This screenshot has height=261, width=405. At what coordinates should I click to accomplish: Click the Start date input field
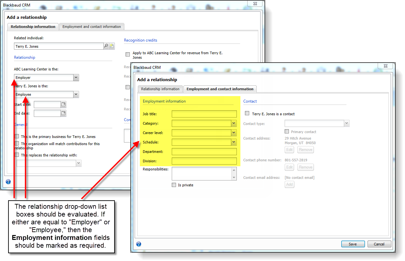[47, 105]
